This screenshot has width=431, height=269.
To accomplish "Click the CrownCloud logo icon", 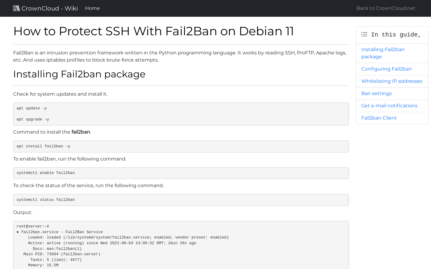I will point(17,8).
